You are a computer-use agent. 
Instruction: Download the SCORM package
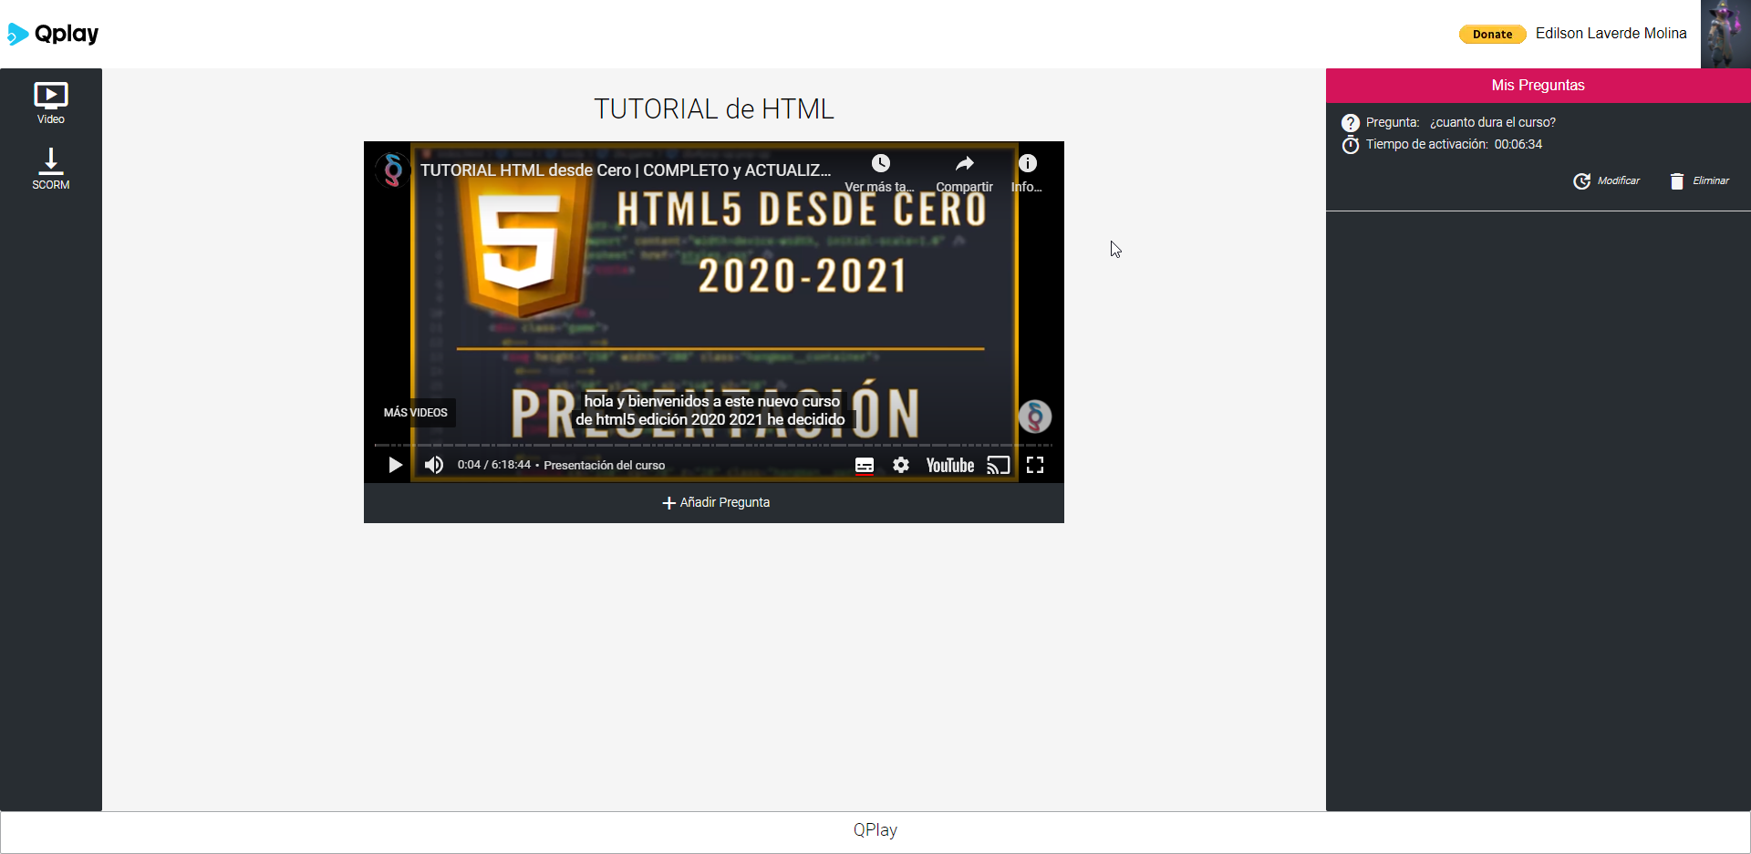pos(51,169)
